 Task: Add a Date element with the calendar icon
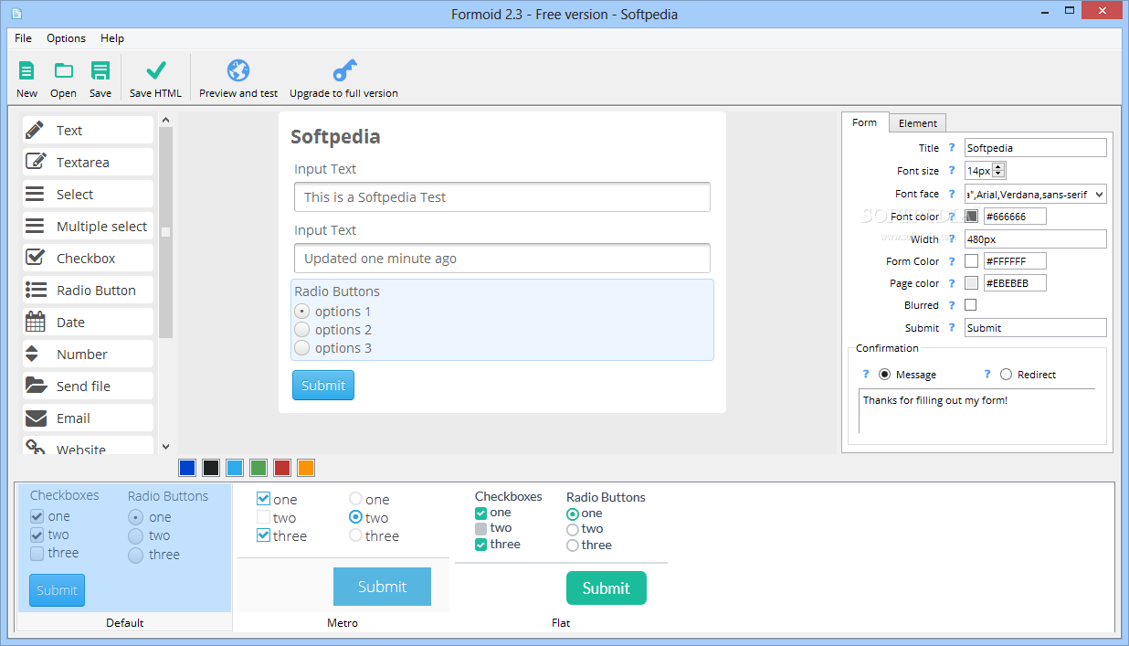88,322
